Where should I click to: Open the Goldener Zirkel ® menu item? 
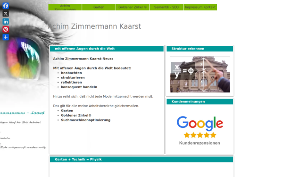(x=133, y=7)
